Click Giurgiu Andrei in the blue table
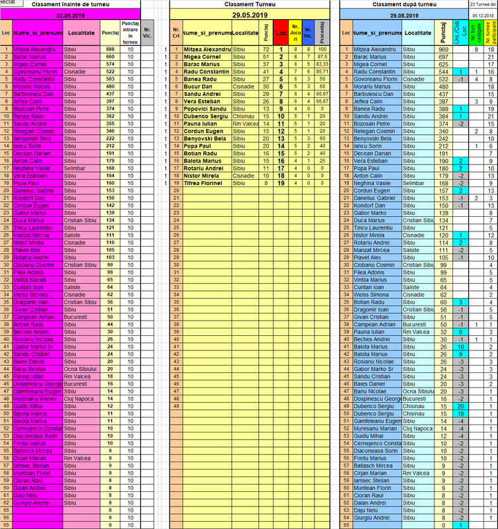 [x=377, y=518]
